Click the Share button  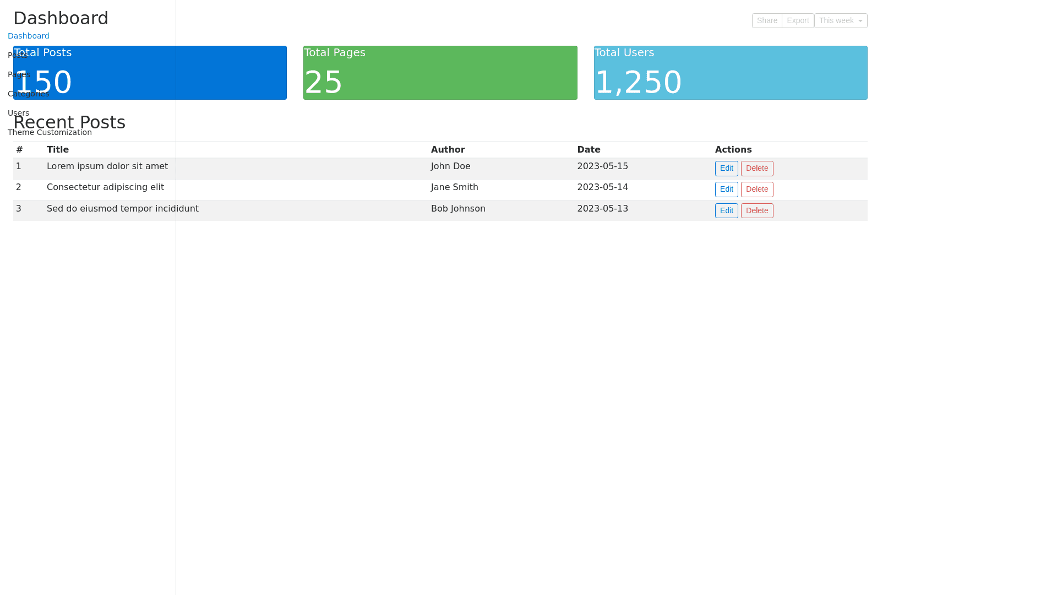click(766, 21)
